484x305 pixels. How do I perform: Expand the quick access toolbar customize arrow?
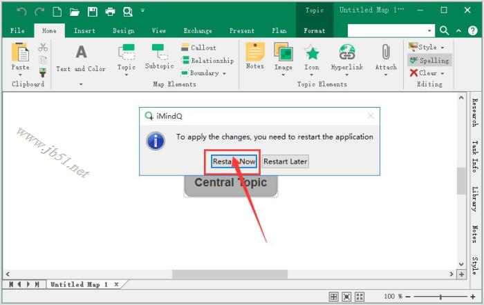[x=142, y=10]
